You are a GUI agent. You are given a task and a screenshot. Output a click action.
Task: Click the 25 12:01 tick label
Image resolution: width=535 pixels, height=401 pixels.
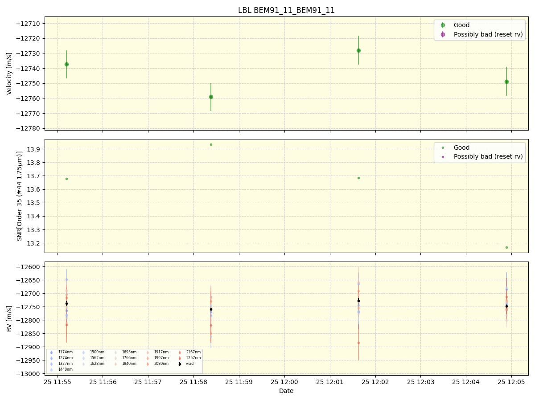(x=330, y=382)
